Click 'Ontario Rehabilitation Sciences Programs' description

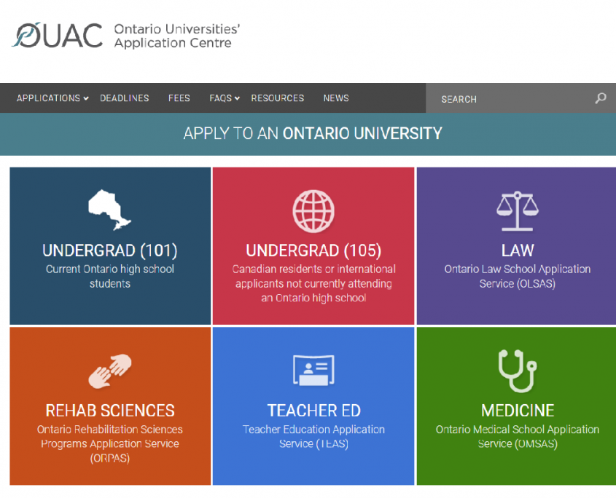click(x=110, y=443)
